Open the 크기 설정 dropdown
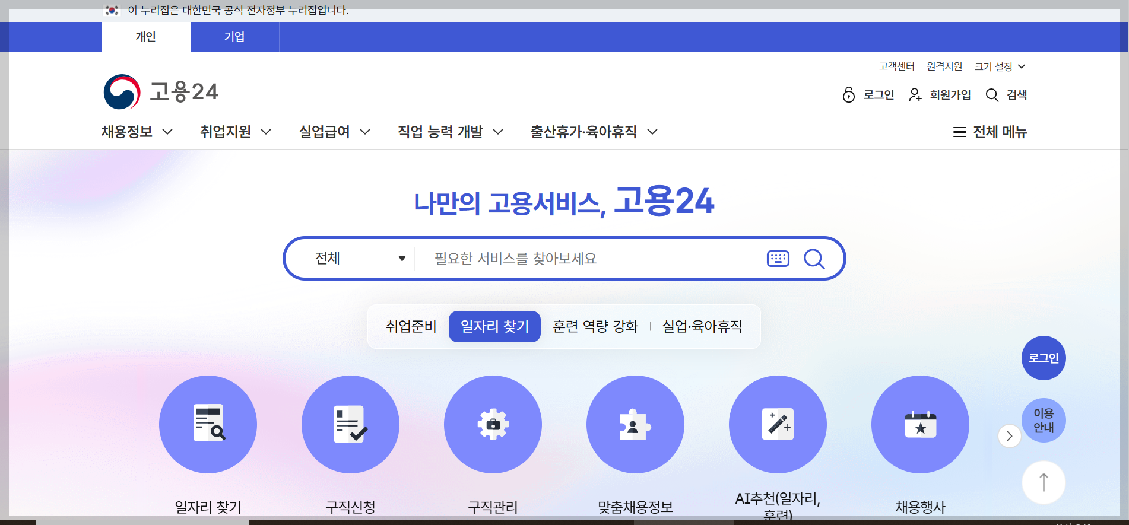Viewport: 1129px width, 525px height. [1000, 66]
